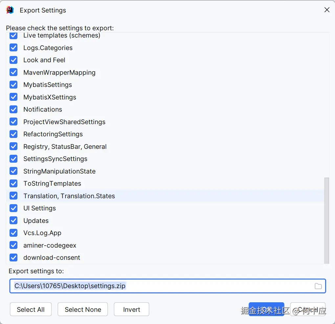Image resolution: width=335 pixels, height=324 pixels.
Task: Click the export path input field
Action: coord(167,286)
